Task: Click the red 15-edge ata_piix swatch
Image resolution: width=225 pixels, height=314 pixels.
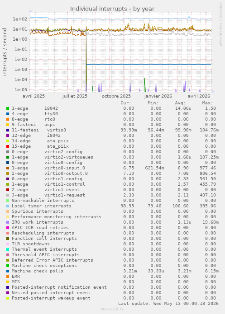Action: (x=8, y=146)
